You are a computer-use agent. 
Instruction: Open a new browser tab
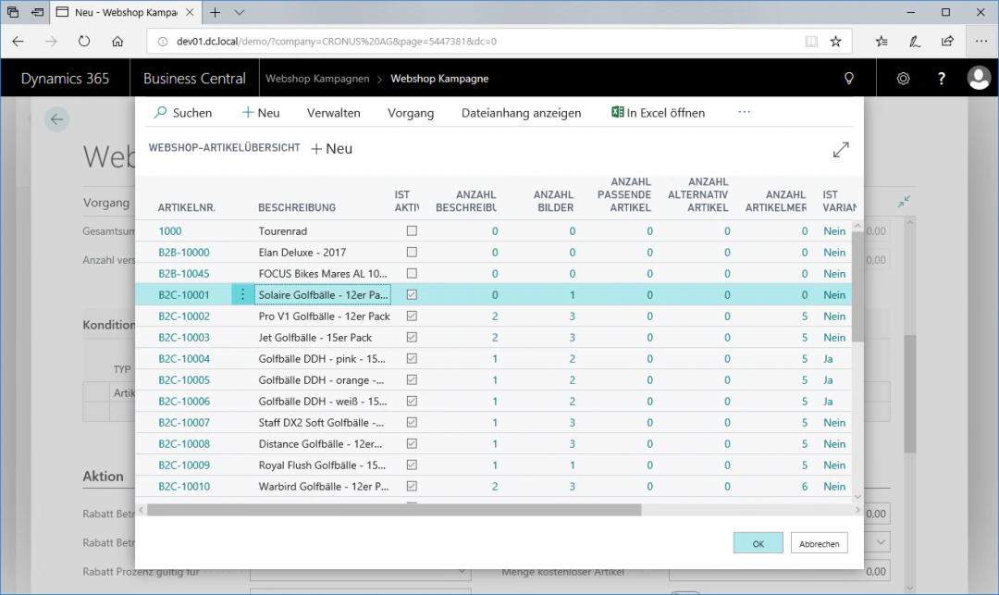tap(216, 12)
